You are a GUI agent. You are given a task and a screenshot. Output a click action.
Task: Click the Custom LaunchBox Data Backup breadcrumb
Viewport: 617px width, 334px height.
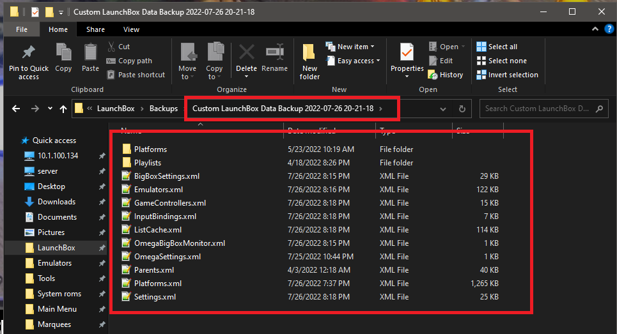[x=283, y=109]
